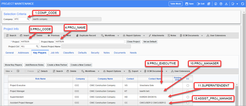Select Assistant Project Manager role cell
Image resolution: width=246 pixels, height=106 pixels.
coord(41,103)
